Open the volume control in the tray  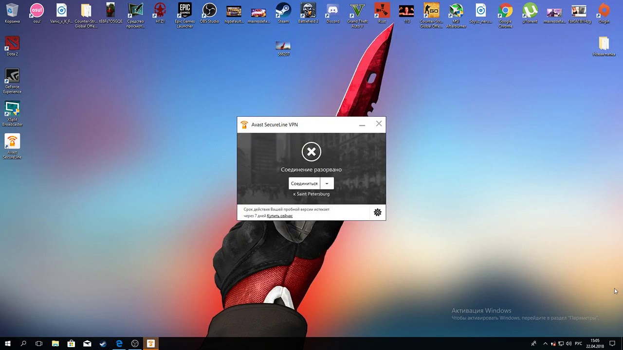pyautogui.click(x=568, y=344)
